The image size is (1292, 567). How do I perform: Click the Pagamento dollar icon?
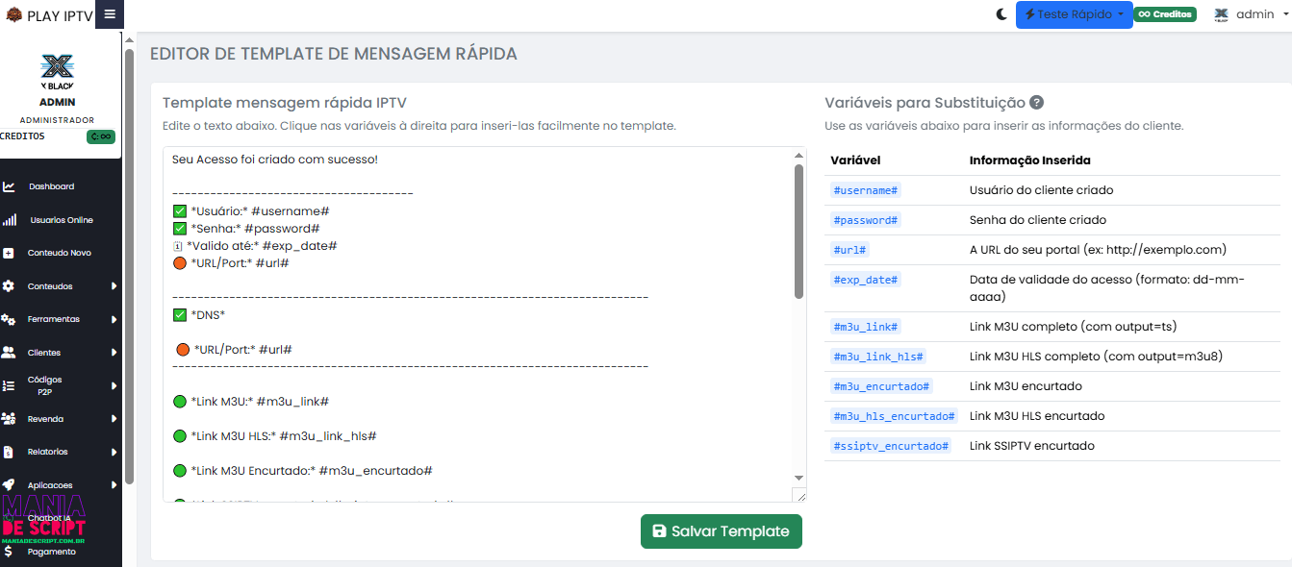[x=9, y=552]
